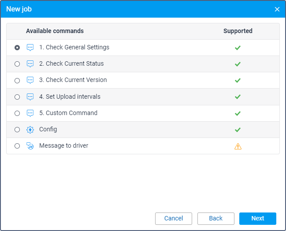286x231 pixels.
Task: Select the Config radio button
Action: coord(17,130)
